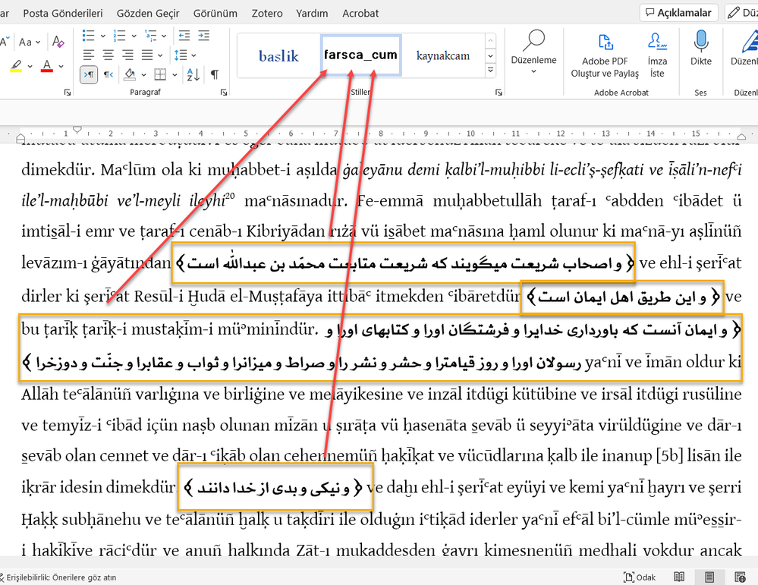
Task: Click the line spacing icon
Action: [181, 55]
